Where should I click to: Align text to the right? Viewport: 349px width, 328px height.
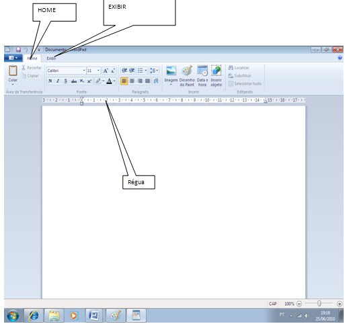click(140, 81)
